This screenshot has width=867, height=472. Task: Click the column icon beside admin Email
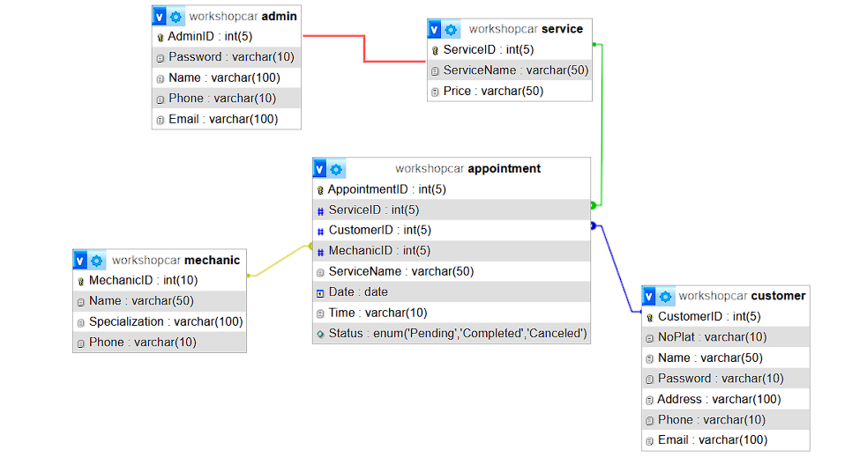[161, 121]
